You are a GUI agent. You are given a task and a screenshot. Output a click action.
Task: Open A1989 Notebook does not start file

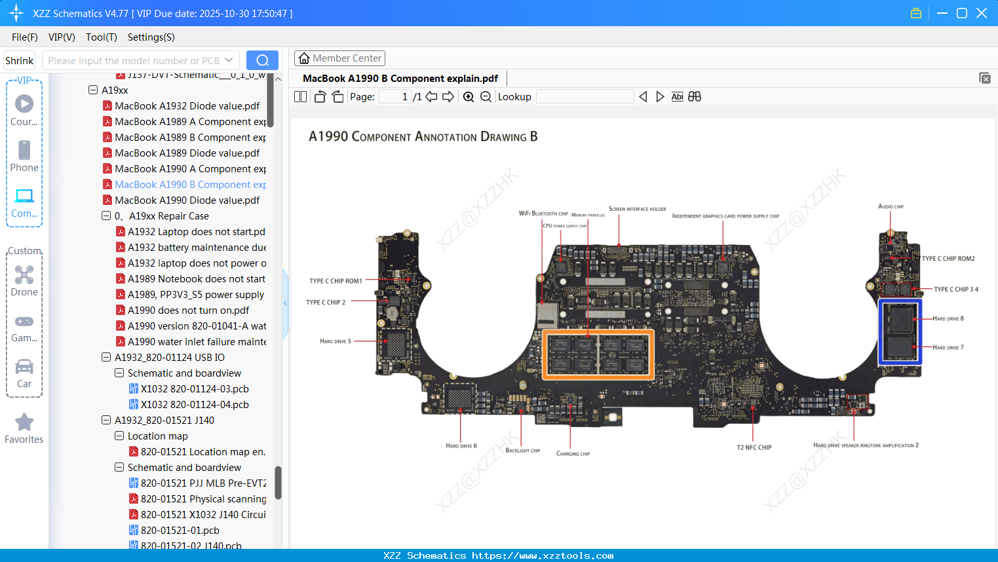(197, 278)
